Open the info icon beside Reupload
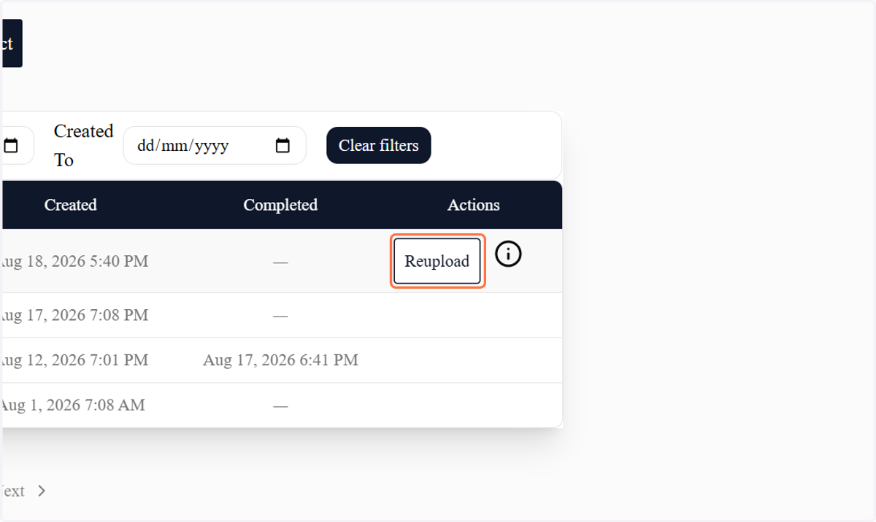This screenshot has width=876, height=522. pyautogui.click(x=508, y=254)
